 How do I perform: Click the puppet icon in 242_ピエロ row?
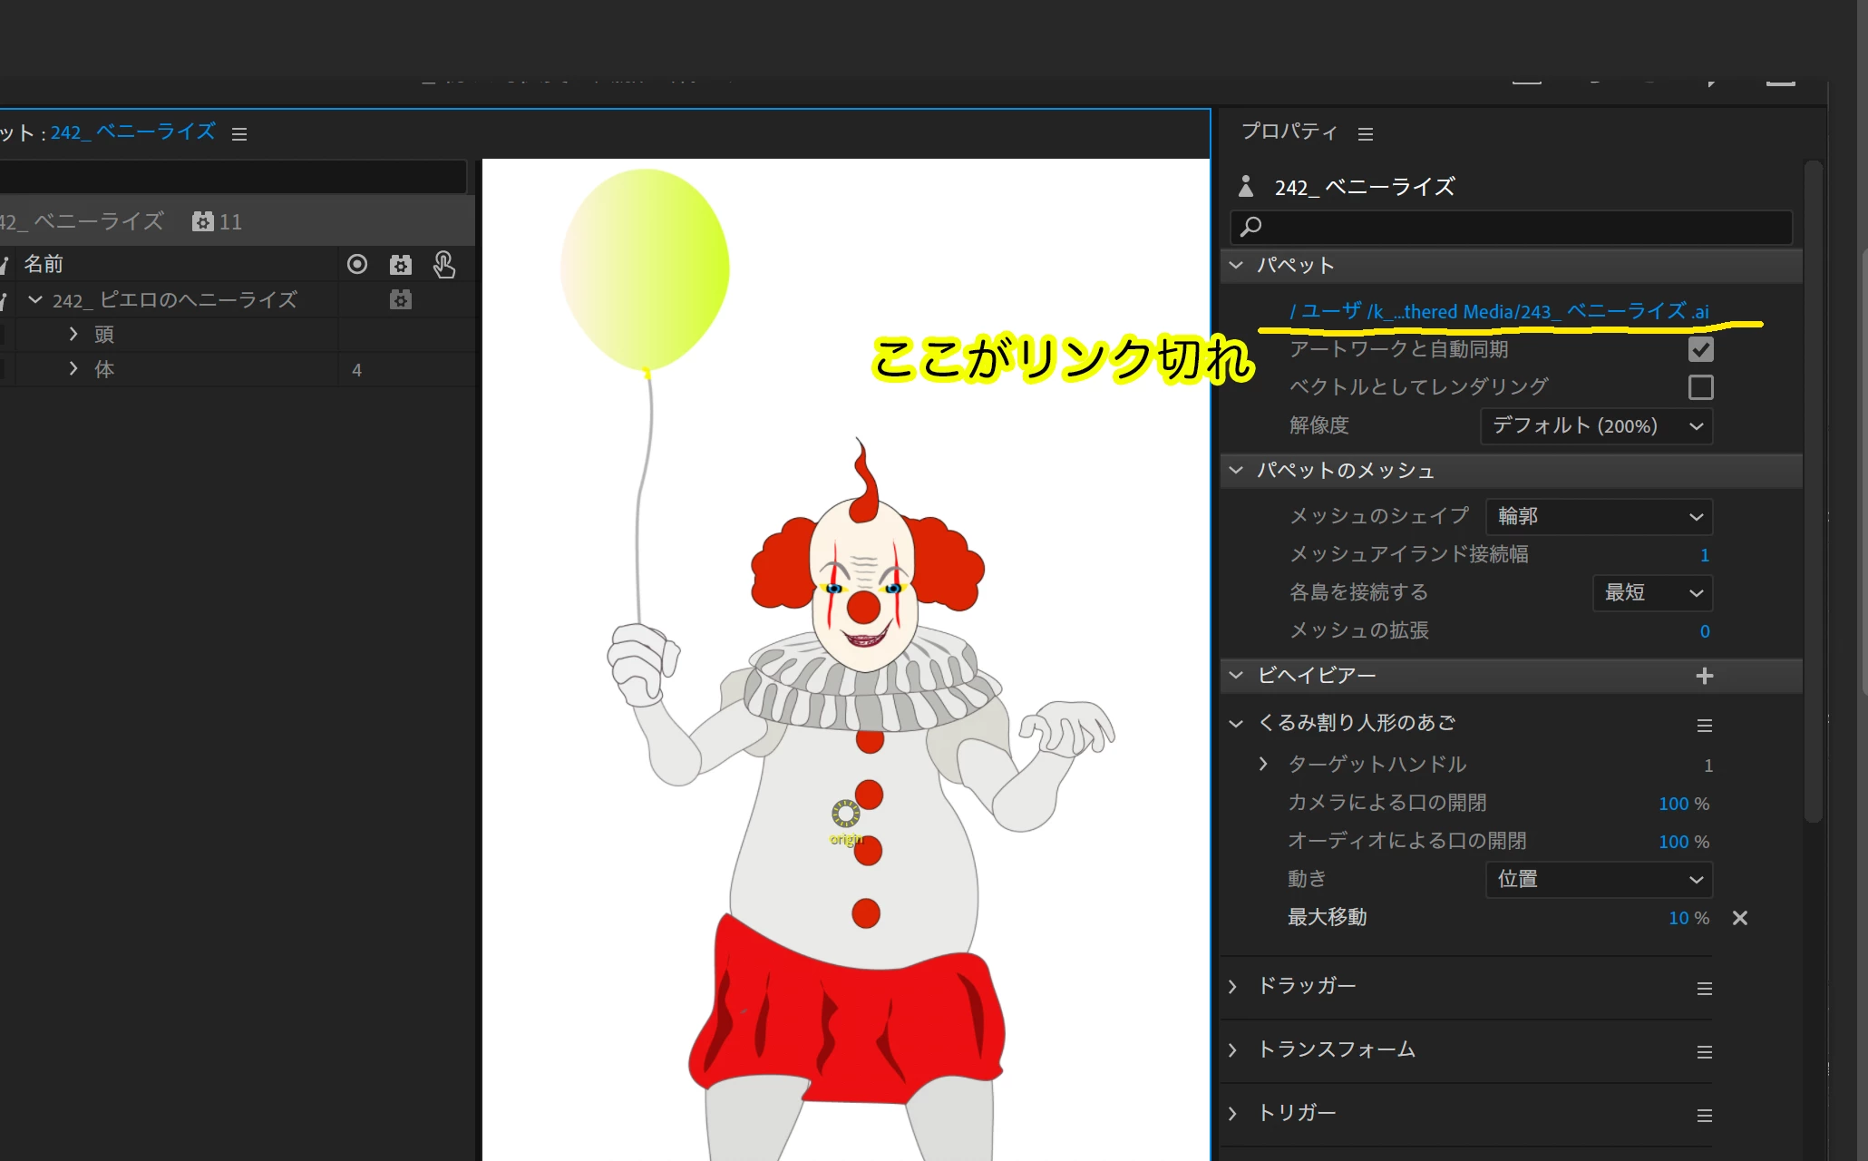(x=400, y=300)
